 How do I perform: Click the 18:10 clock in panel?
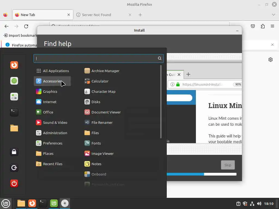pos(269,204)
